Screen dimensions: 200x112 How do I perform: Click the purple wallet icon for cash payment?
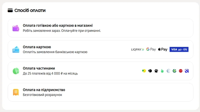pos(16,28)
